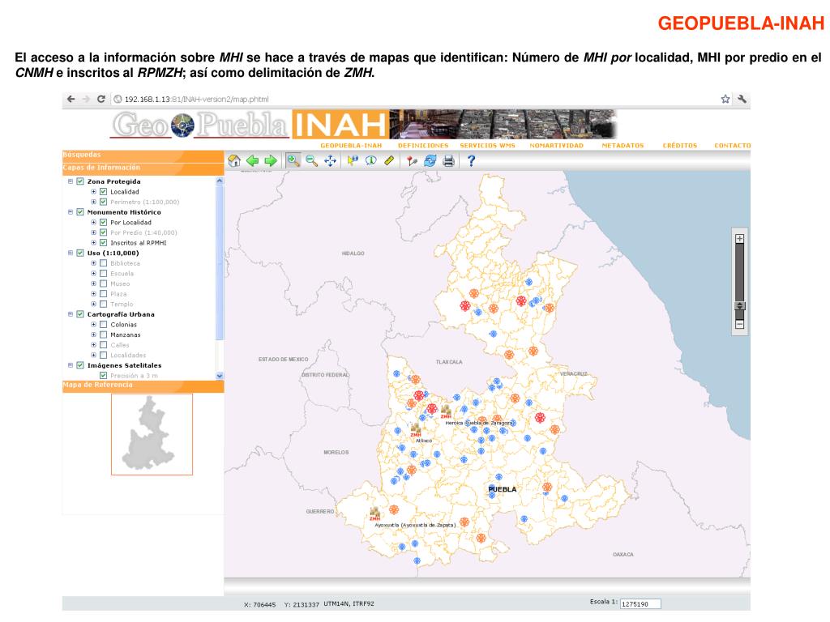The image size is (830, 622).
Task: Enable Manzanas layer checkbox
Action: tap(103, 334)
